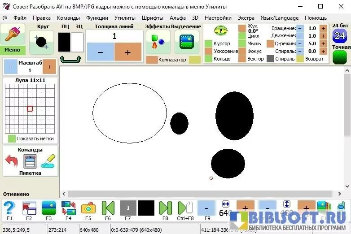Screen dimensions: 351x234
Task: Click the black ПЦ color swatch
Action: tap(65, 42)
